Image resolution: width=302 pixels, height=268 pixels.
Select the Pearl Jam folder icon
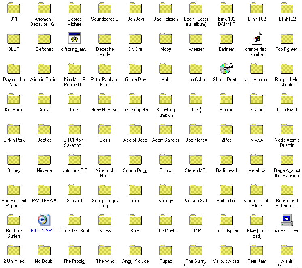(257, 250)
